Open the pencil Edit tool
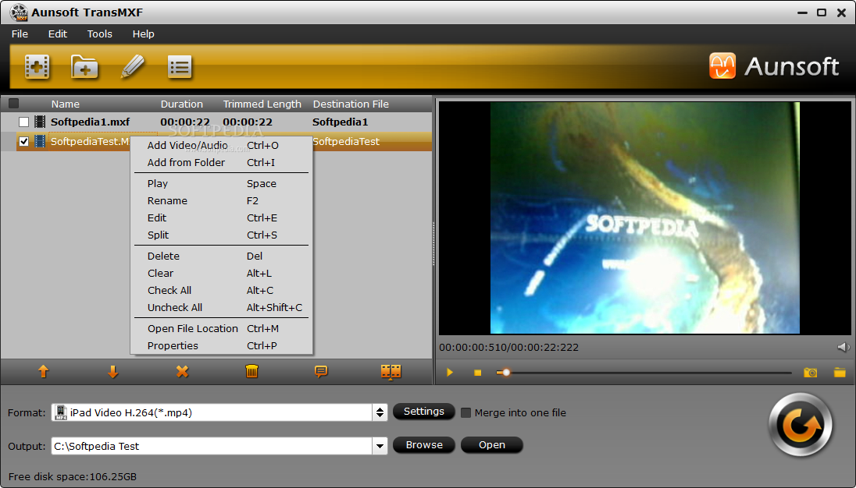This screenshot has width=856, height=488. coord(132,67)
